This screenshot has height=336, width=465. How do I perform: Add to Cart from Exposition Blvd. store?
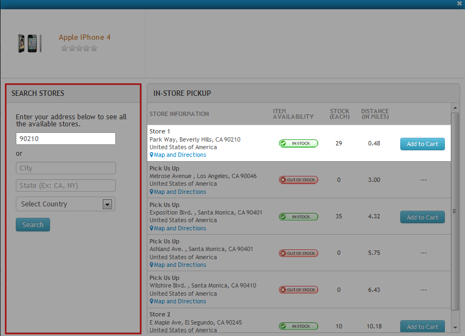point(422,217)
